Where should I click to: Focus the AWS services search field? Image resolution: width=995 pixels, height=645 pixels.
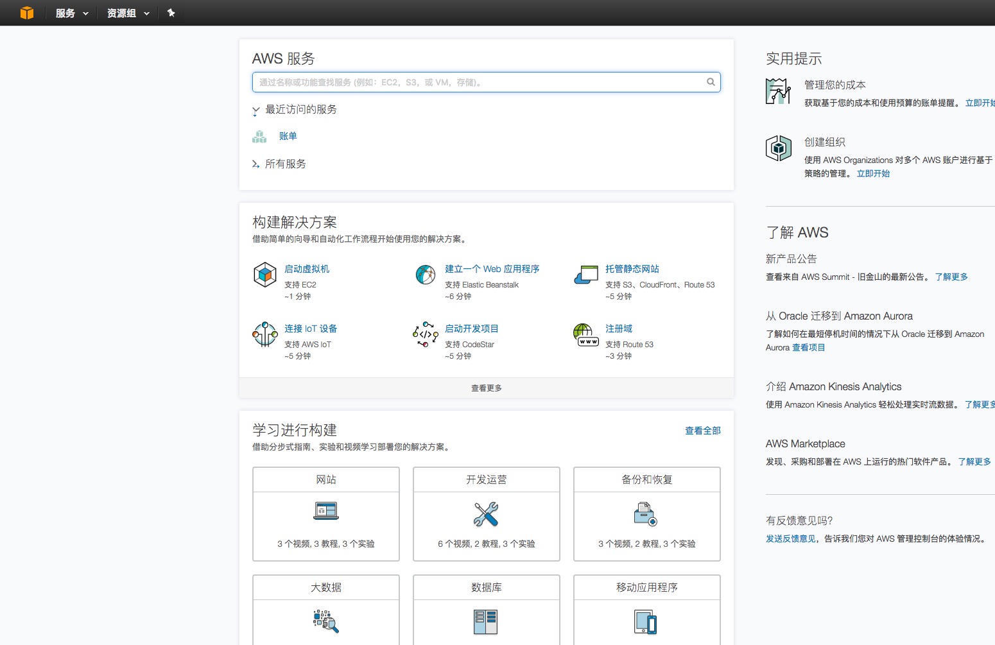pyautogui.click(x=487, y=82)
